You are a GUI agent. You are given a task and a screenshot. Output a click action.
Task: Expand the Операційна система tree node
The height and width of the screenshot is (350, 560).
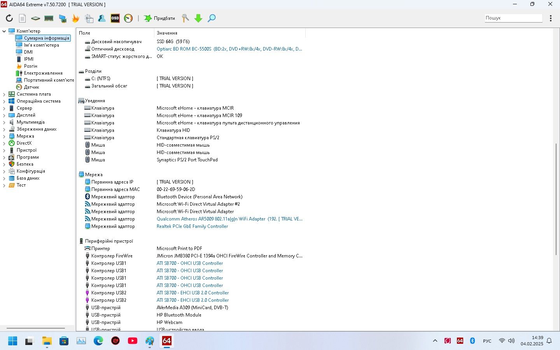(4, 101)
